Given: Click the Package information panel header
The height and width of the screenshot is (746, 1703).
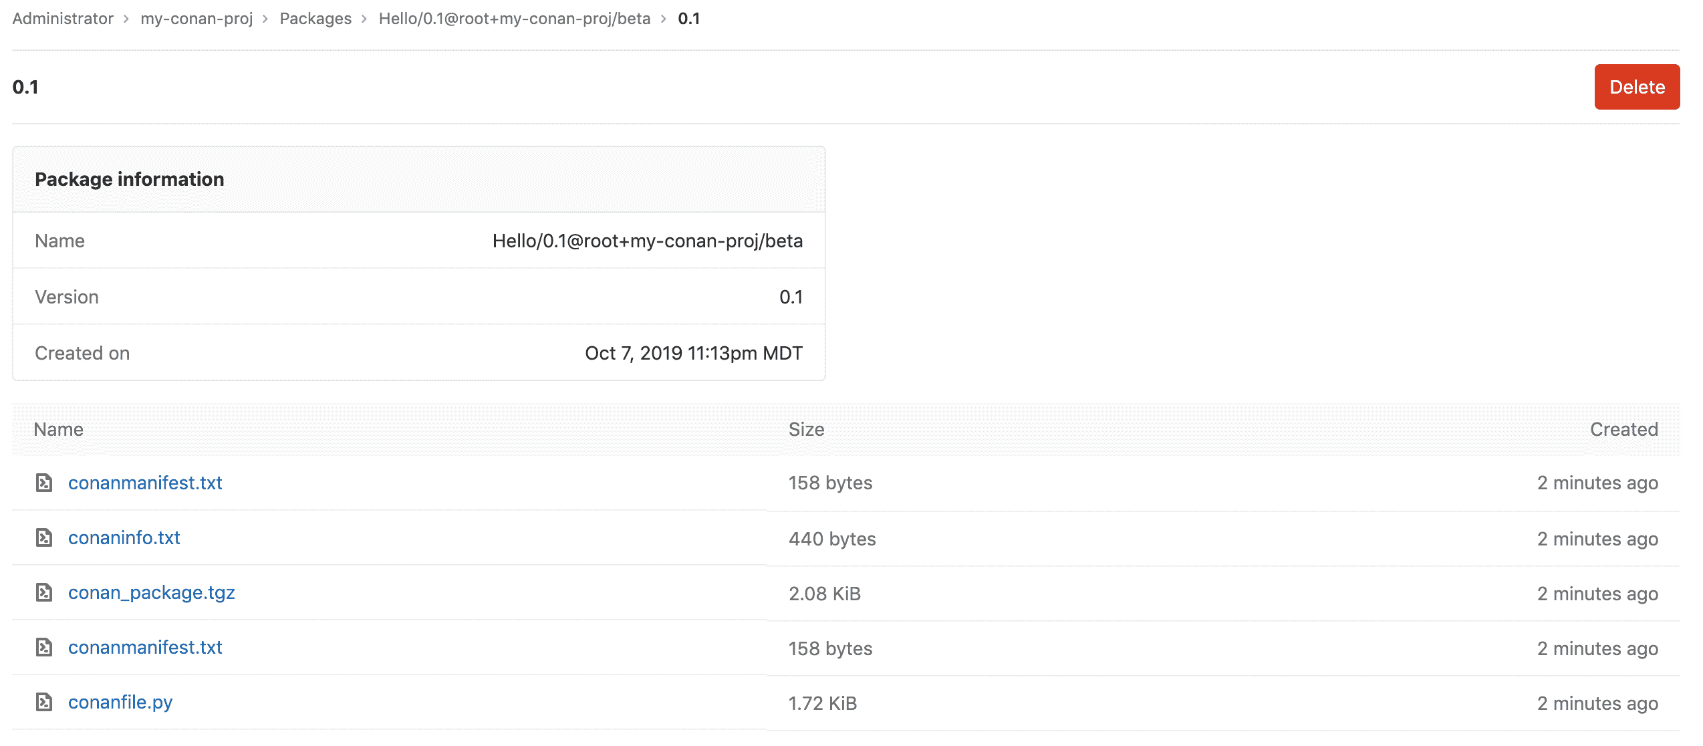Looking at the screenshot, I should click(x=130, y=178).
